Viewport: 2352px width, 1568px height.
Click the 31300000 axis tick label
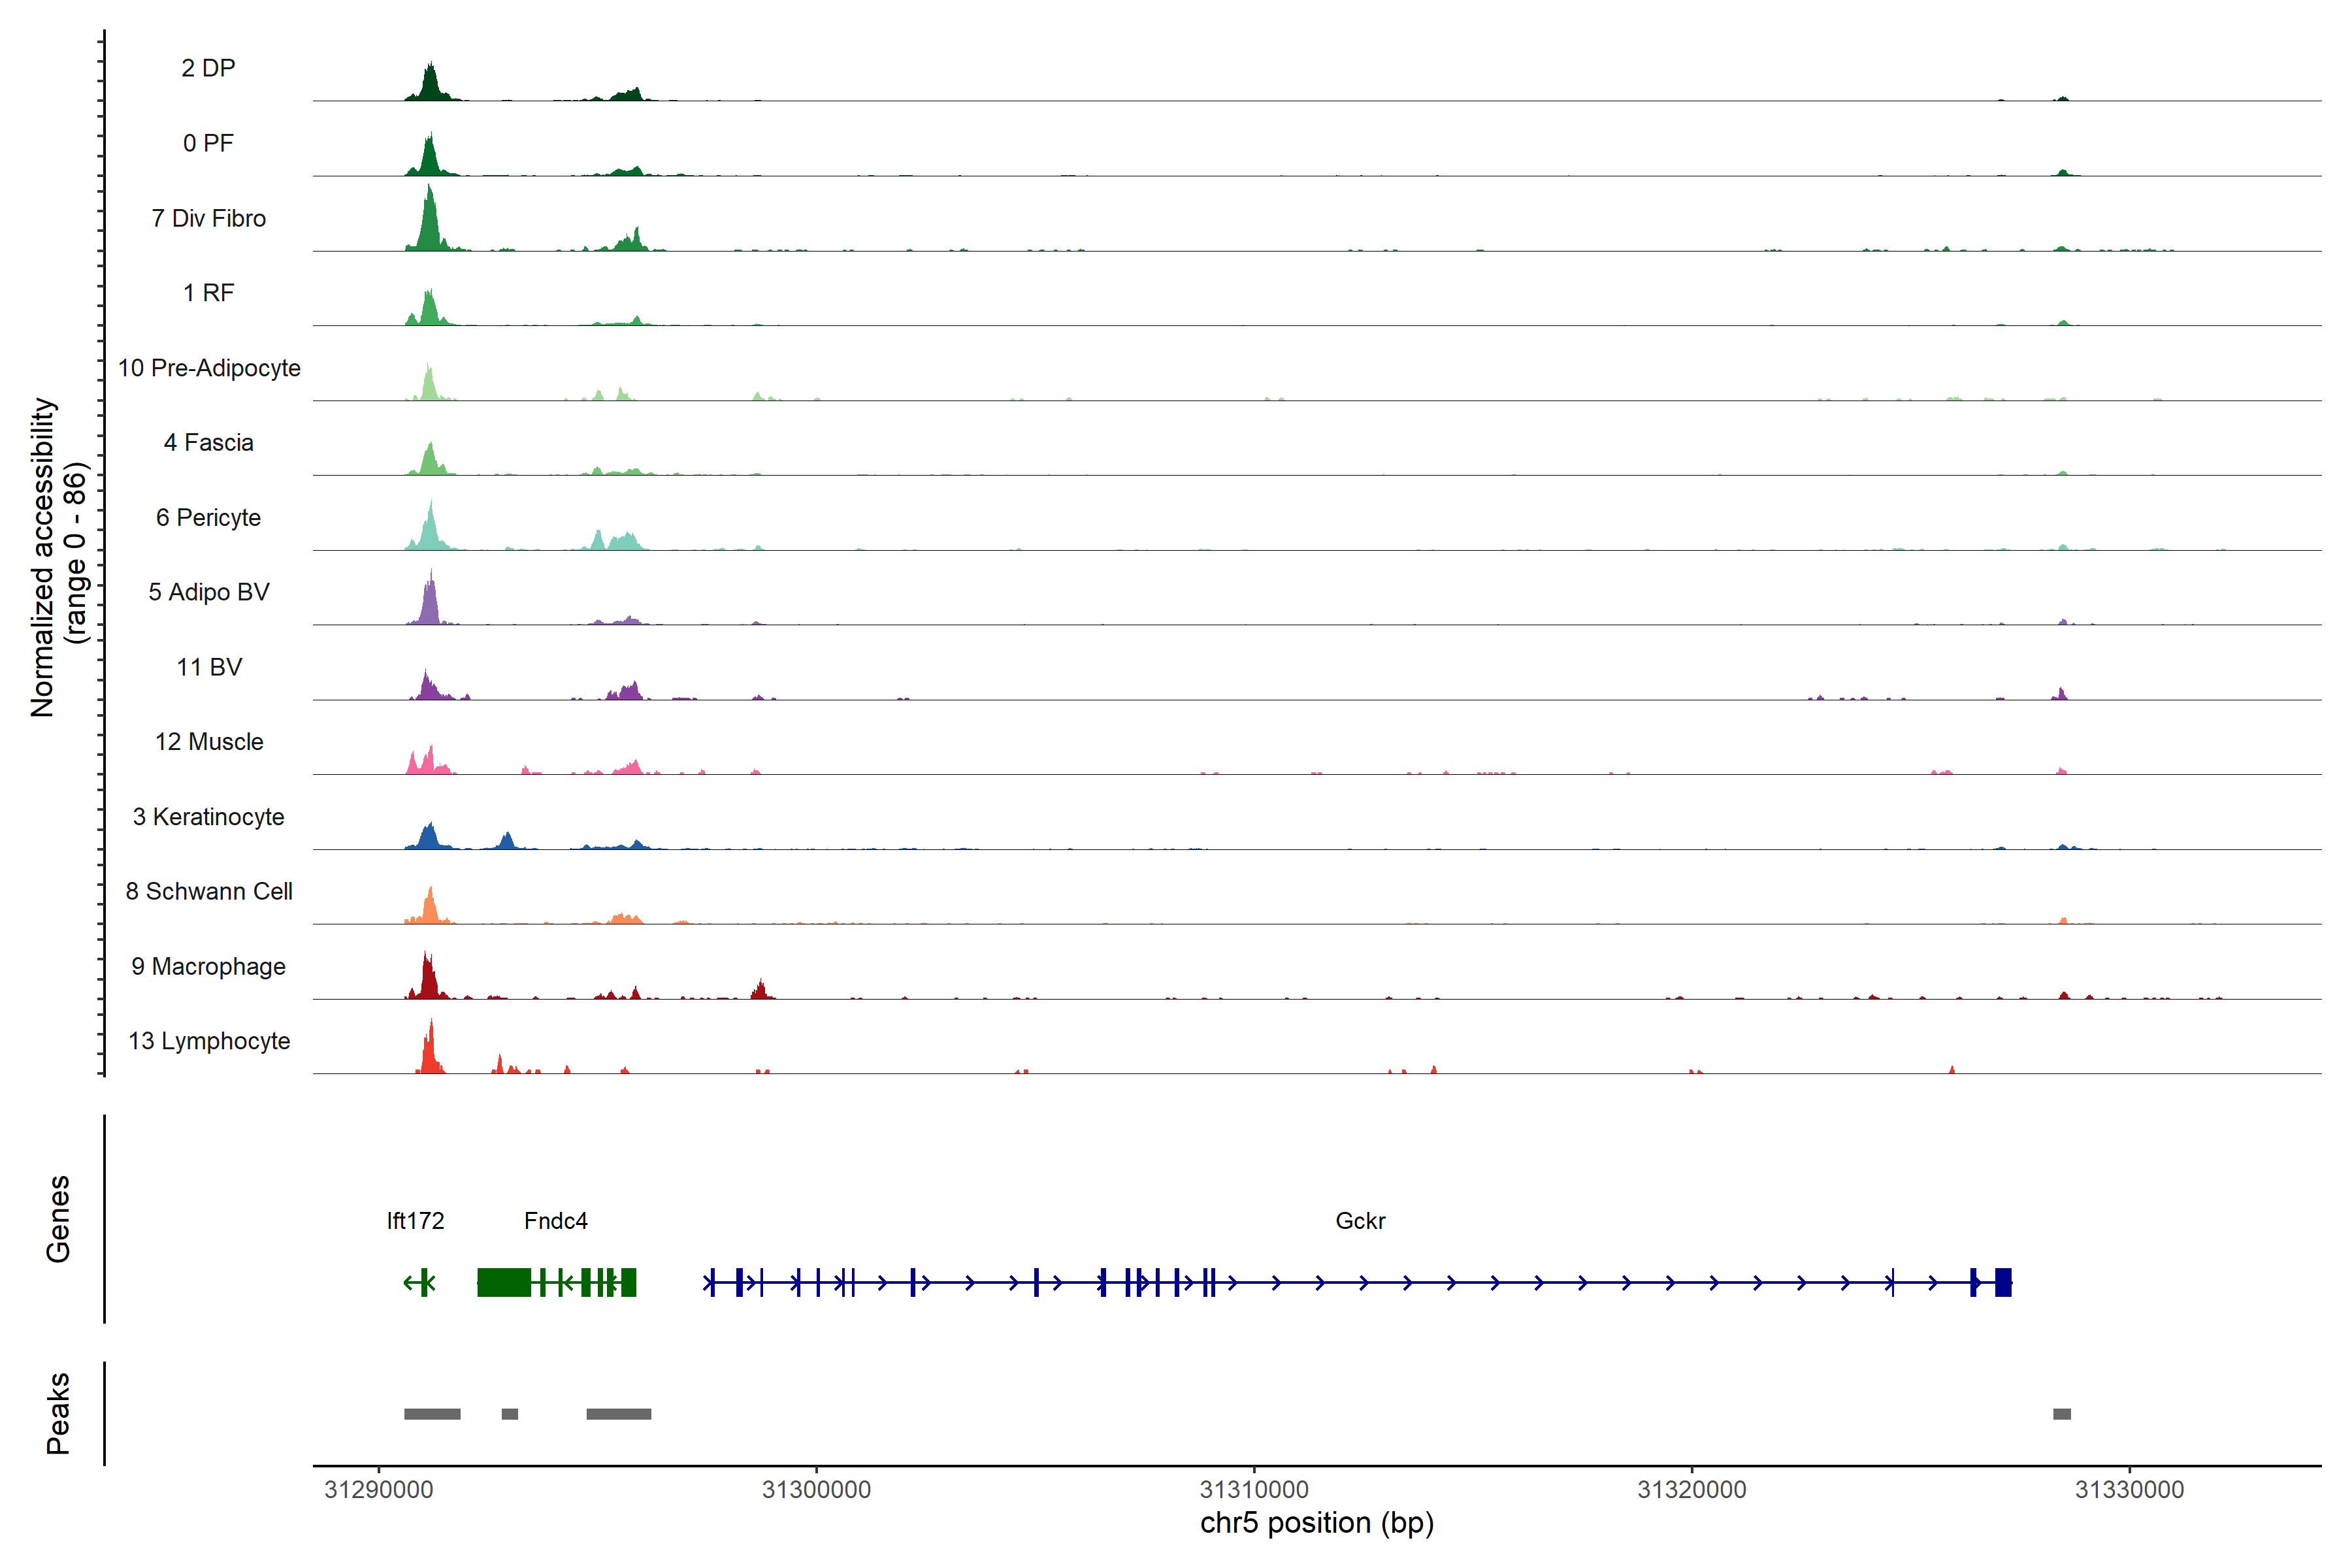816,1489
